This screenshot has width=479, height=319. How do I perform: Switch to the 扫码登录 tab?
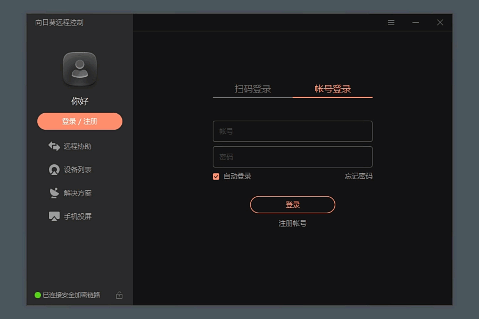pos(253,89)
